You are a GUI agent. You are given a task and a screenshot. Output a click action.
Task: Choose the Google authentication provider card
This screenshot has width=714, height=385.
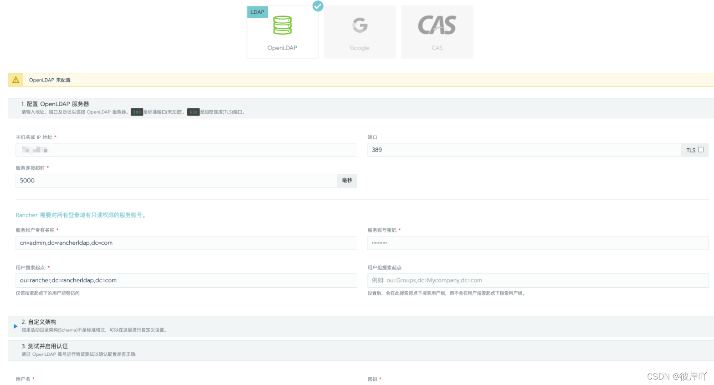click(x=360, y=32)
